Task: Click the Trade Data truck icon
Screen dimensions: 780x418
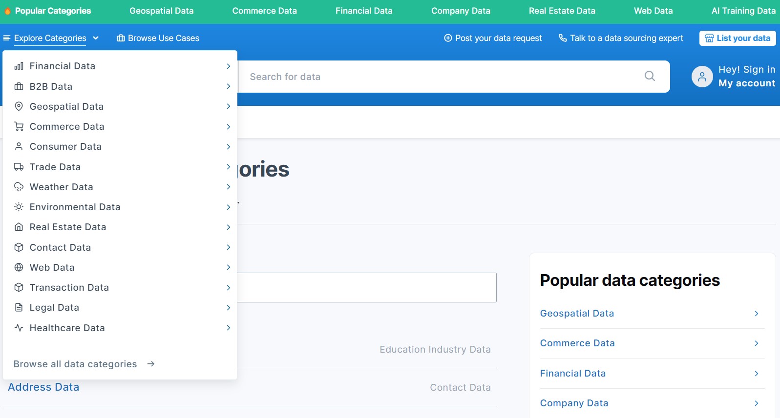Action: [19, 167]
